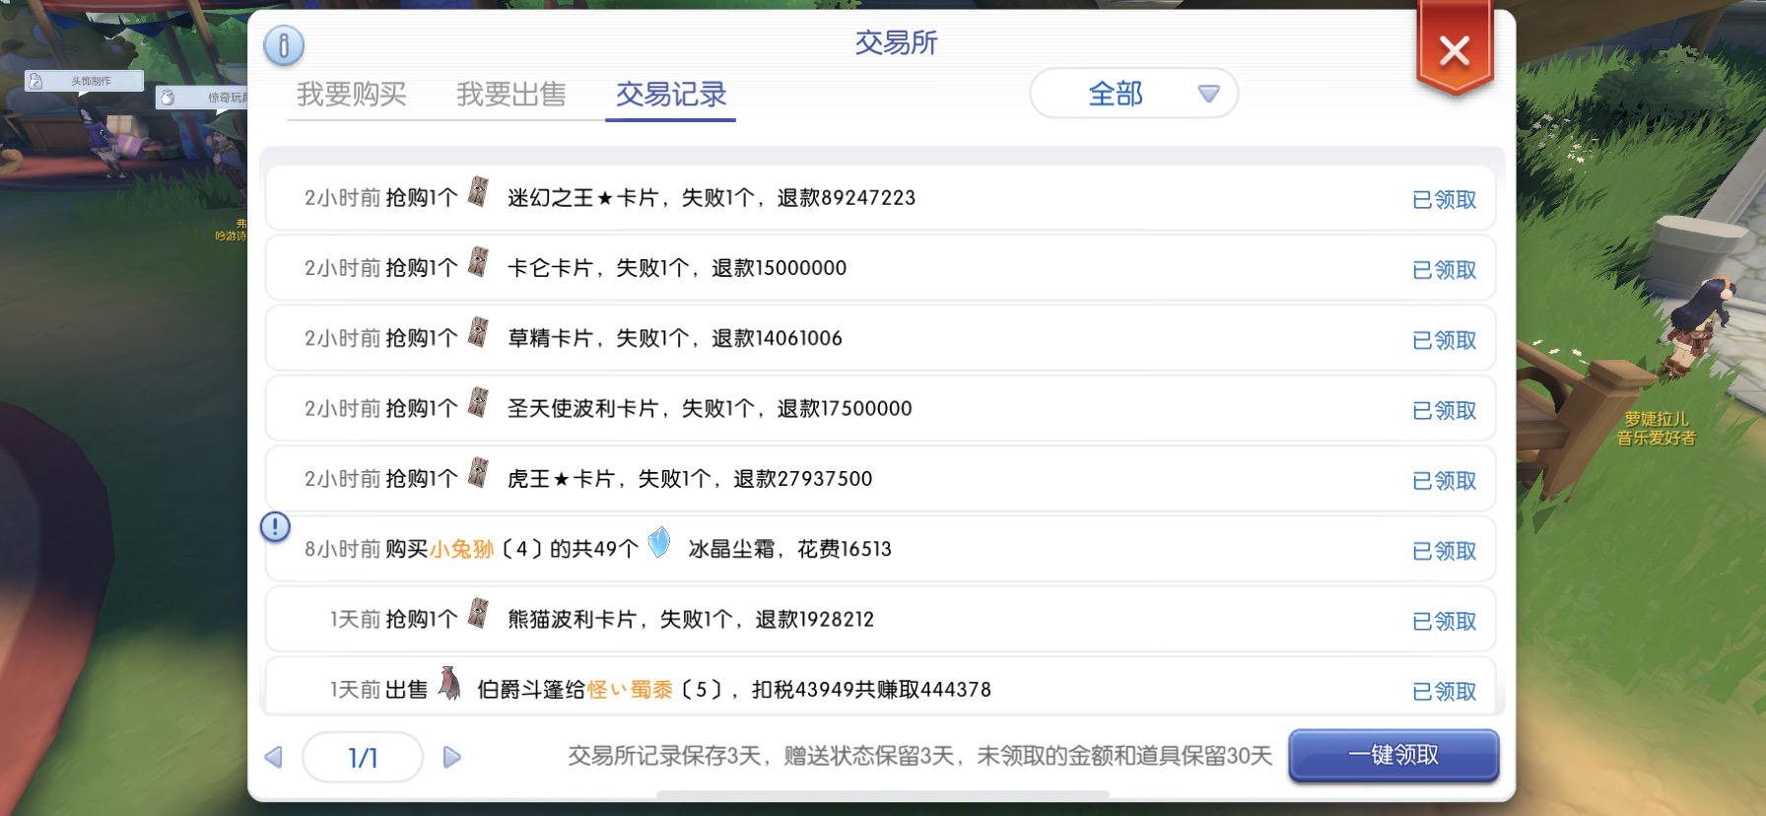This screenshot has width=1766, height=816.
Task: Close the 交易所 window with red X
Action: pos(1455,51)
